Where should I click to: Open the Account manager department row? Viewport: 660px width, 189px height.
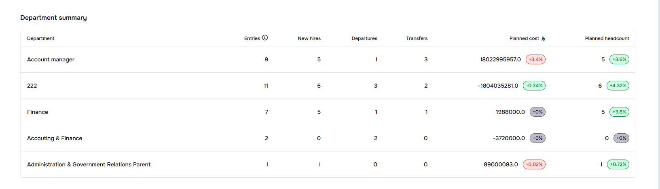[51, 59]
